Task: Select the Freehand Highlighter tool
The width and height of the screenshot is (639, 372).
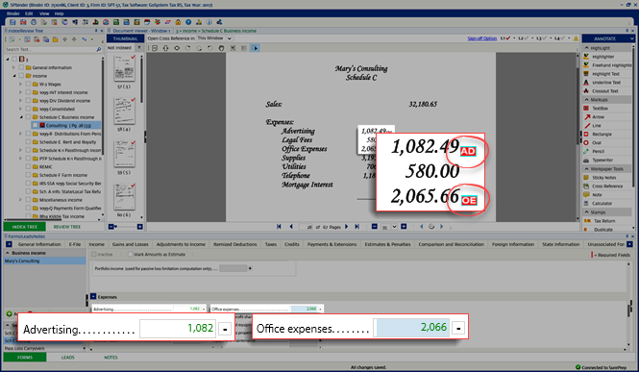Action: [x=607, y=65]
